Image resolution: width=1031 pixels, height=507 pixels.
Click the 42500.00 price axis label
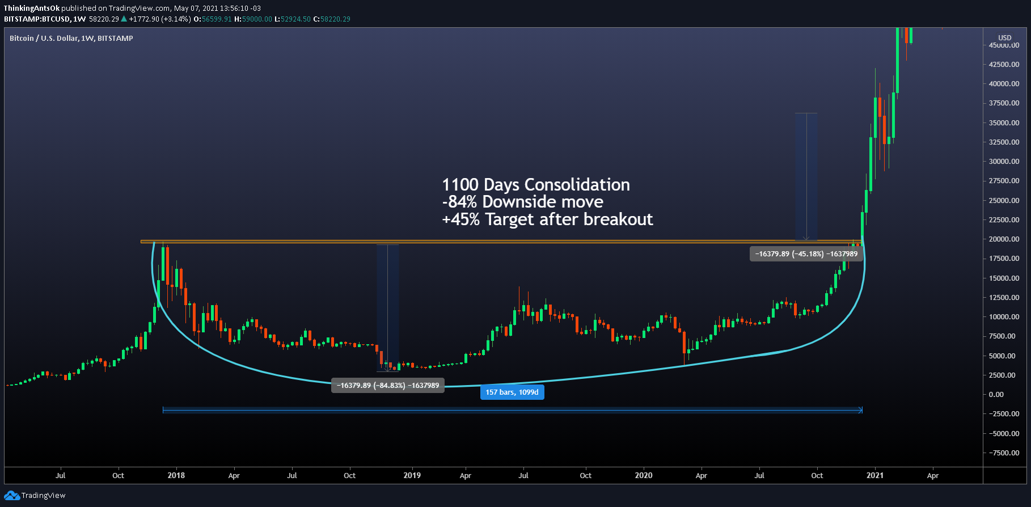pos(1004,65)
